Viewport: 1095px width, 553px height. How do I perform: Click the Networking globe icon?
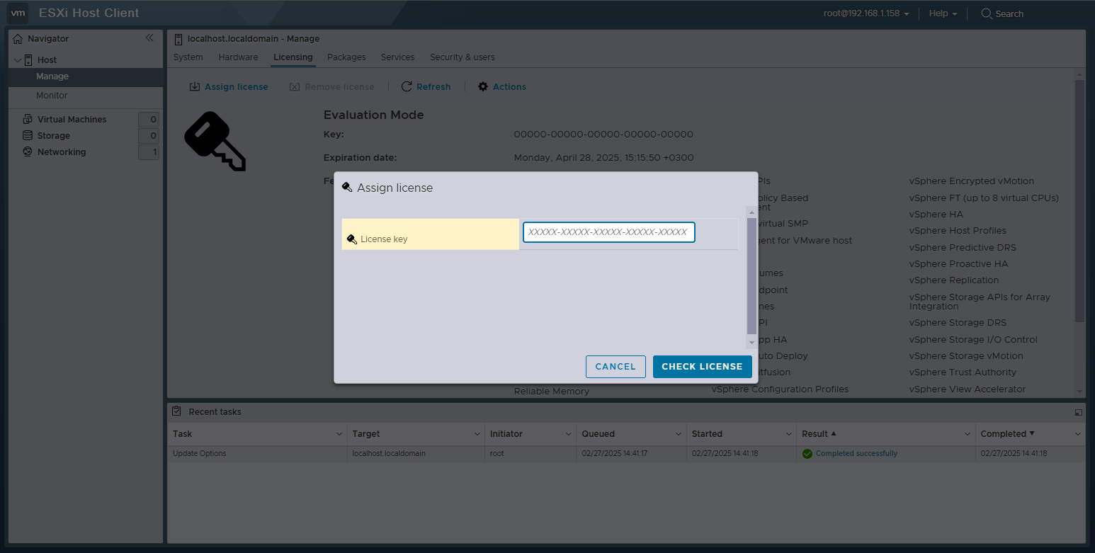(28, 152)
